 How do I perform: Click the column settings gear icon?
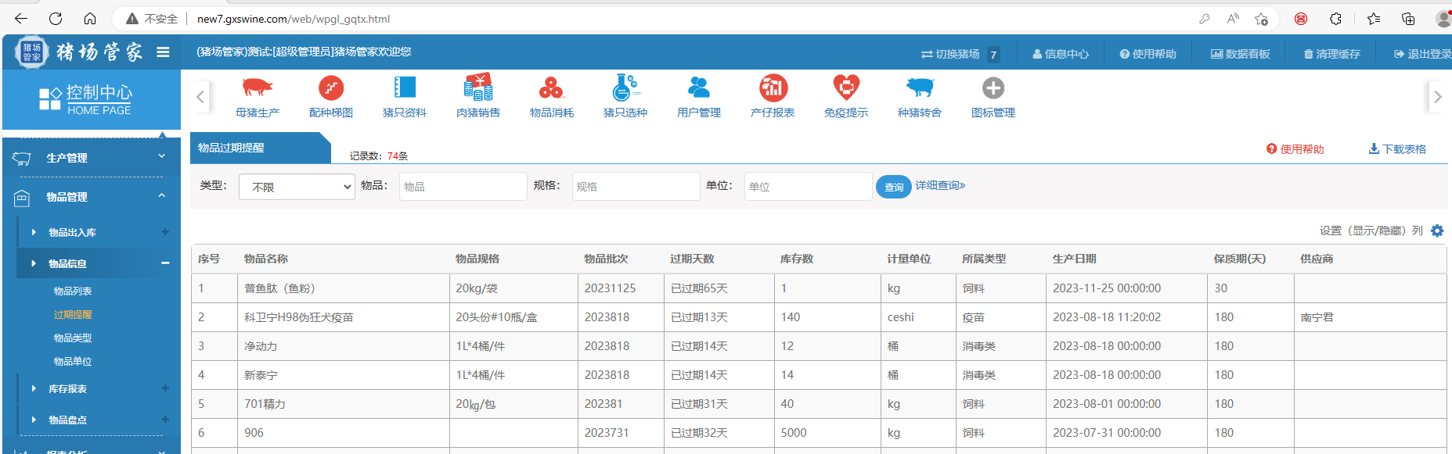1436,231
